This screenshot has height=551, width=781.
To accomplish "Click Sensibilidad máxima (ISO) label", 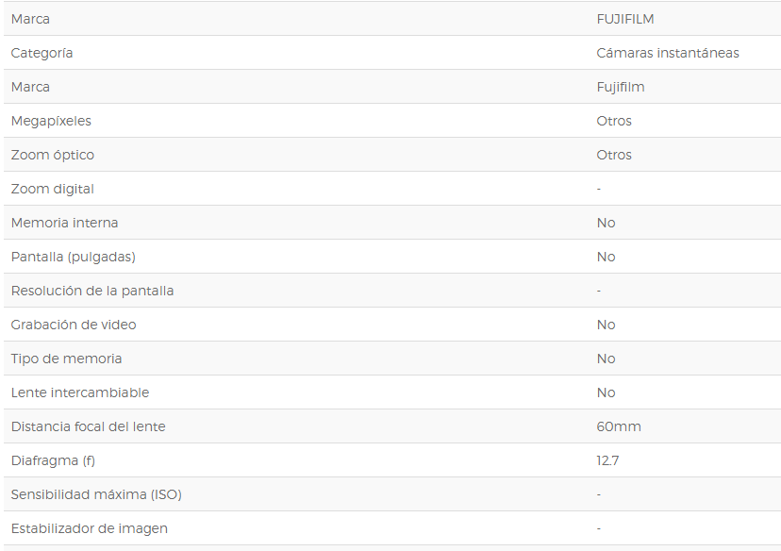I will 96,494.
